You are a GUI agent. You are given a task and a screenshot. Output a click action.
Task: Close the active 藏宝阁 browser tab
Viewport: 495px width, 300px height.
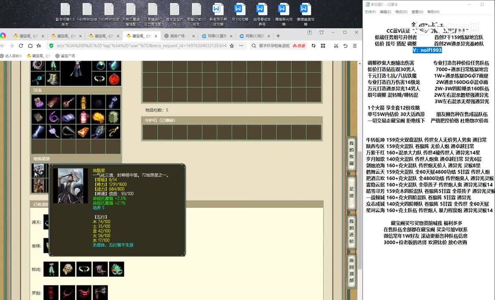(156, 36)
